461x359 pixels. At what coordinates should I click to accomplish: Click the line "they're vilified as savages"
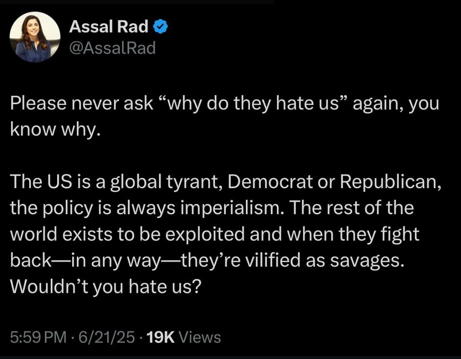[291, 260]
